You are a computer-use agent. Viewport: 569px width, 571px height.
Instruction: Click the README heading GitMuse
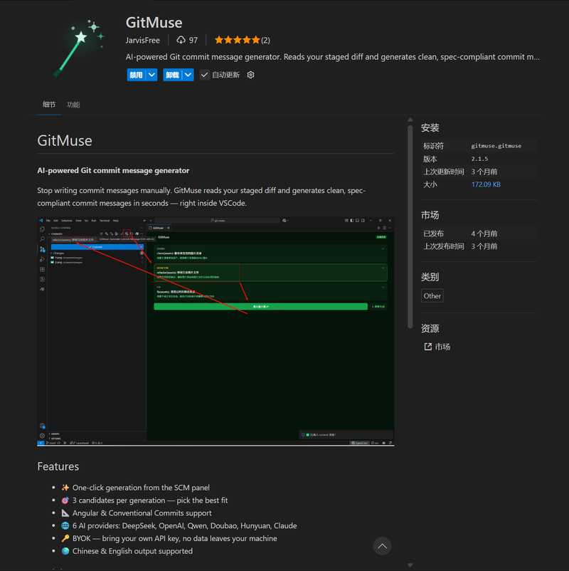point(65,141)
